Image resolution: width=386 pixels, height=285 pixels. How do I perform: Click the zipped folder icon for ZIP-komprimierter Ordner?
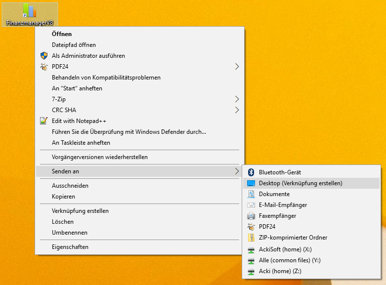click(251, 238)
